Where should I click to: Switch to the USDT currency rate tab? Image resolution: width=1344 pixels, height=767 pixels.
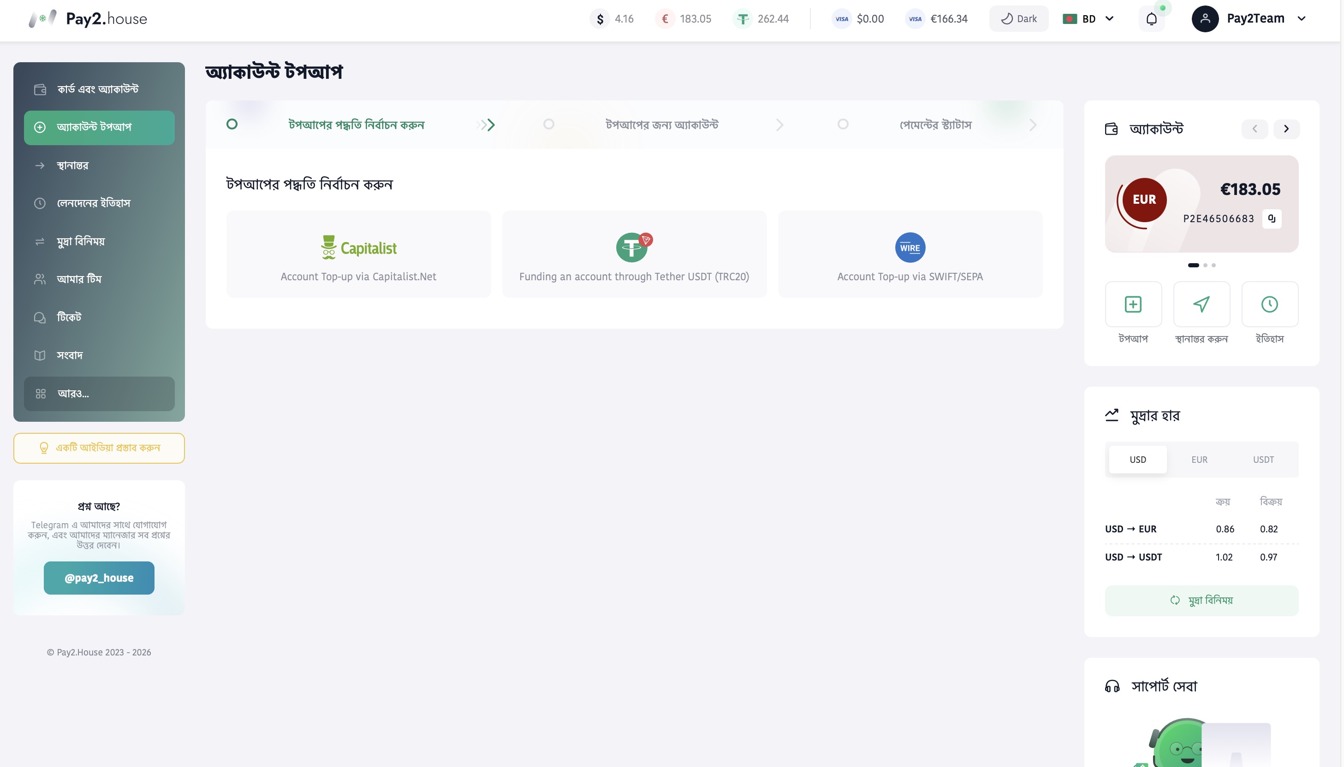[1263, 460]
